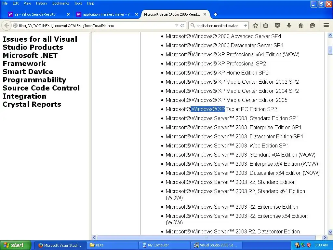
Task: Click horizontal scrollbar right arrow
Action: 325,237
